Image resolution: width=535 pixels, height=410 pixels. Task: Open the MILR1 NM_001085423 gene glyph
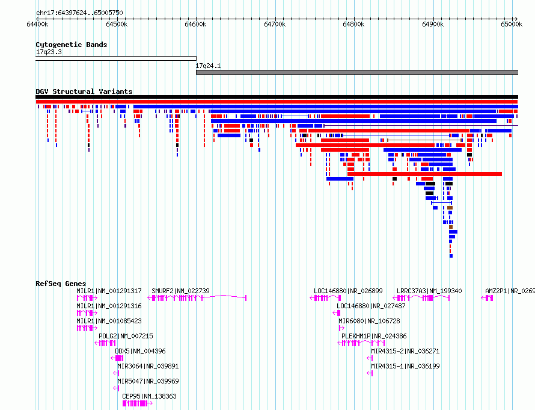pos(87,328)
